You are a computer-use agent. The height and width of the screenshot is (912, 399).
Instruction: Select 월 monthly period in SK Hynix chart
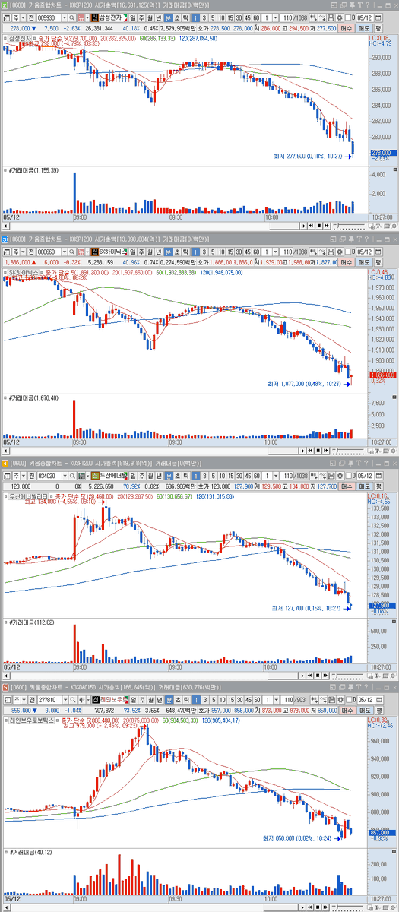[149, 250]
